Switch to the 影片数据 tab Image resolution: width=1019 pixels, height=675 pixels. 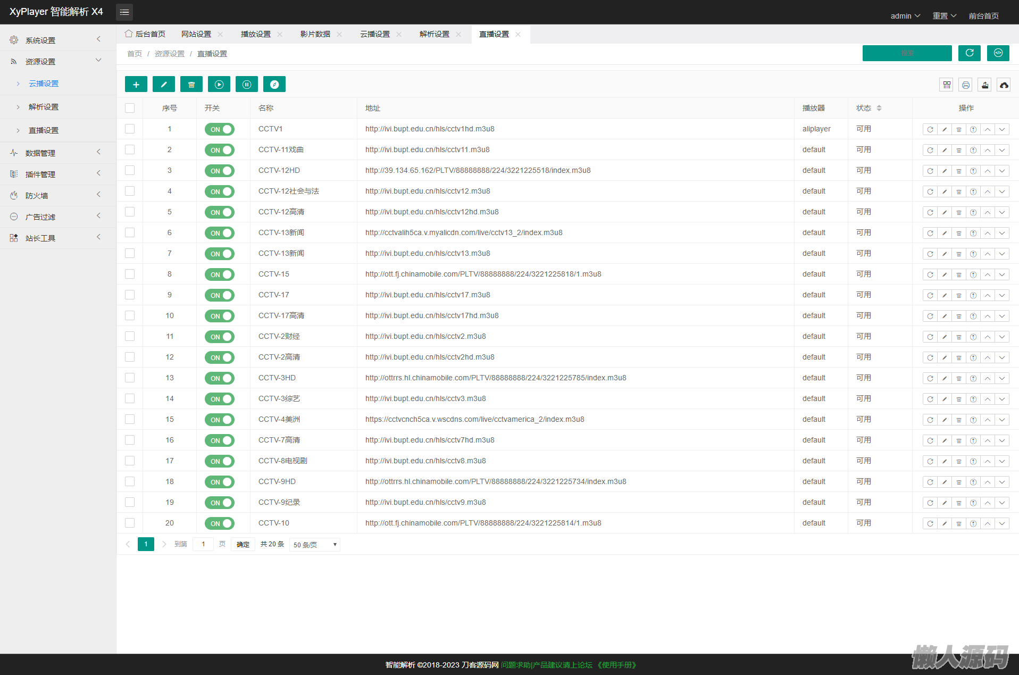315,34
